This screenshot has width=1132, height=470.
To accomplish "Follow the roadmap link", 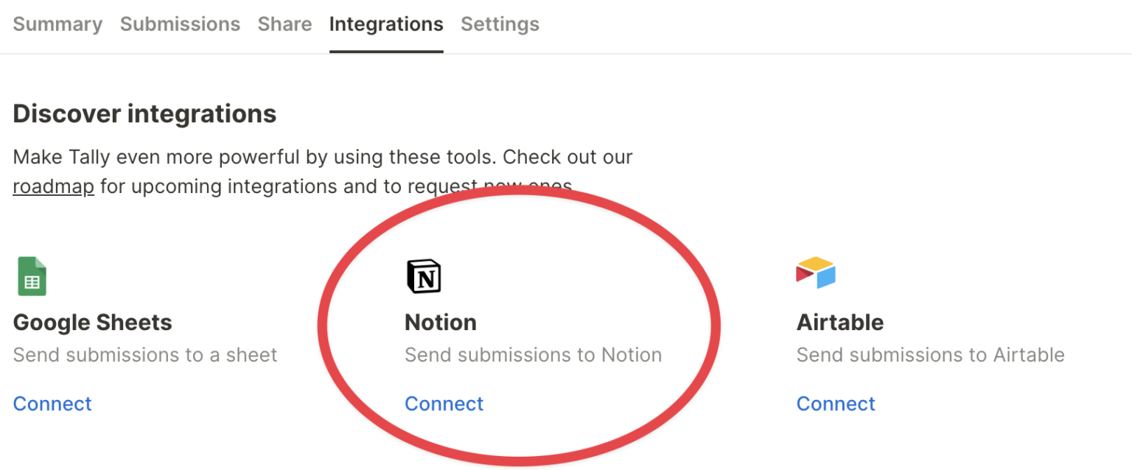I will coord(53,186).
